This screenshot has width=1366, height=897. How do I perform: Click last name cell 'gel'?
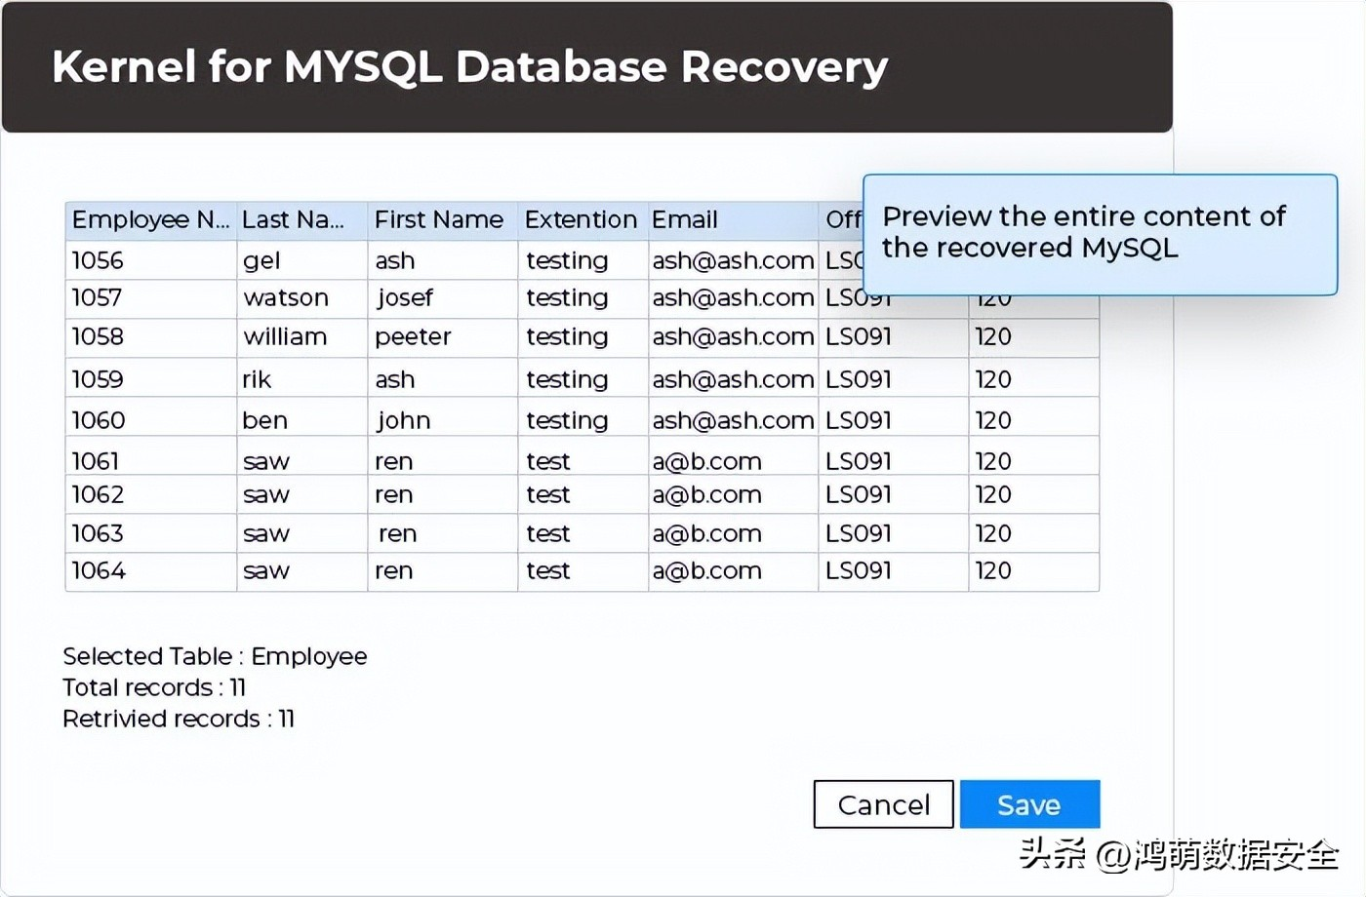302,260
